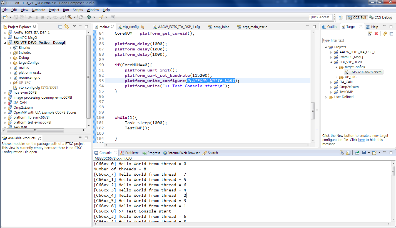The width and height of the screenshot is (396, 228).
Task: Open the Progress tab
Action: 151,153
